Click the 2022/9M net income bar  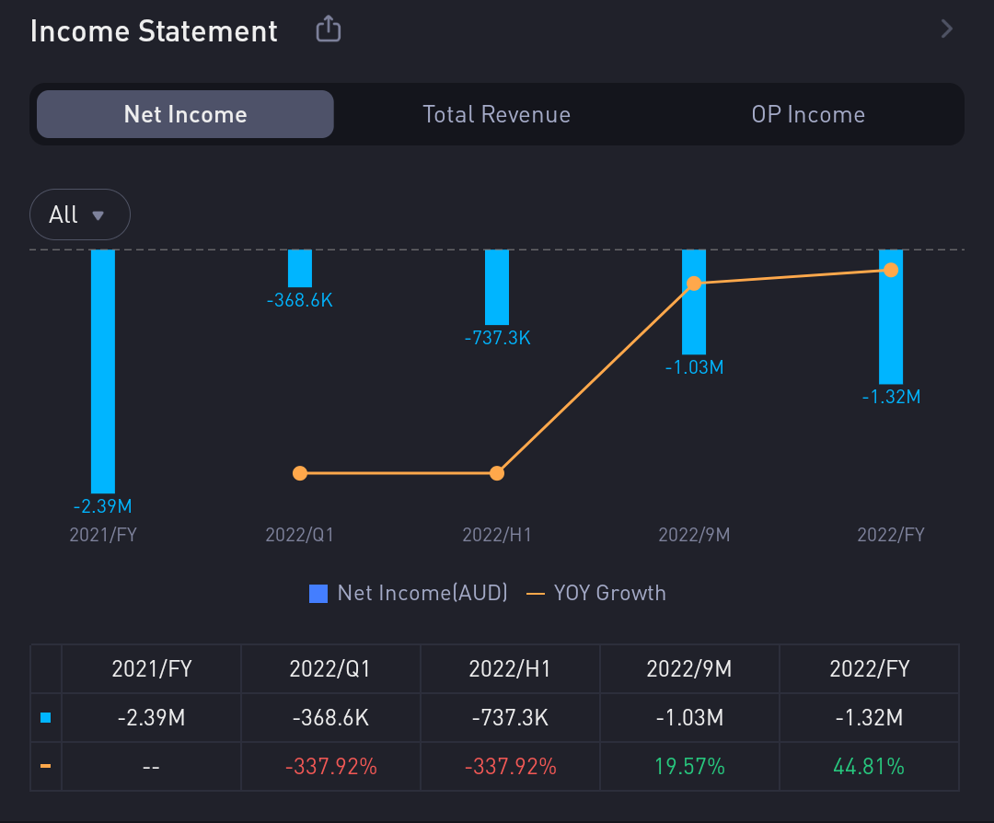coord(694,302)
